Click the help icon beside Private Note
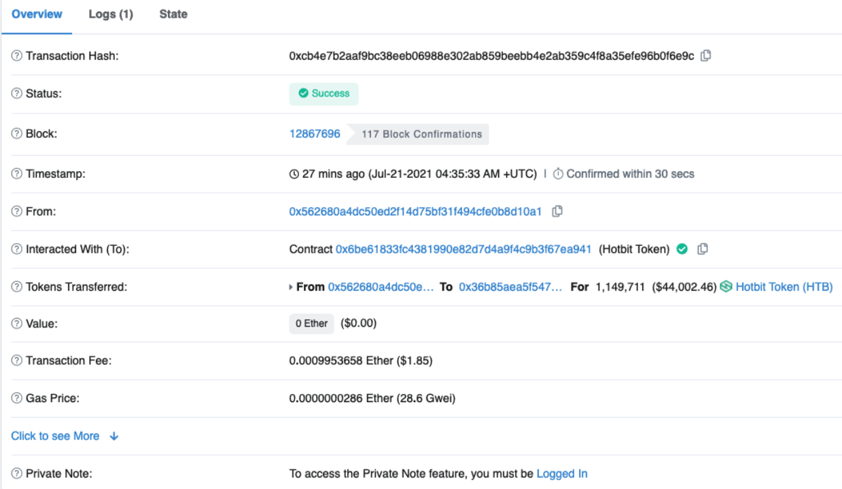The height and width of the screenshot is (489, 842). click(x=16, y=473)
